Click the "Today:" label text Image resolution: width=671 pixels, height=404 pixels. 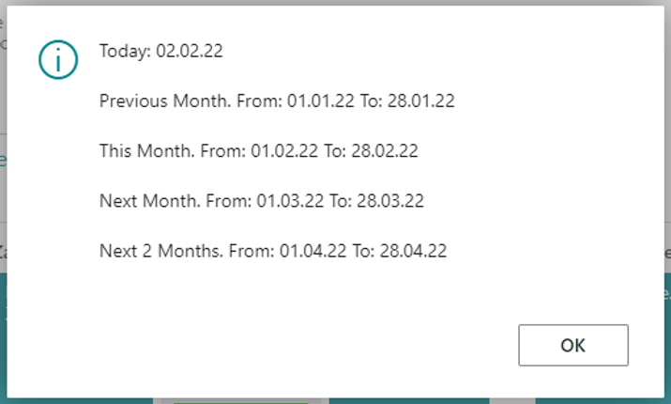tap(126, 51)
